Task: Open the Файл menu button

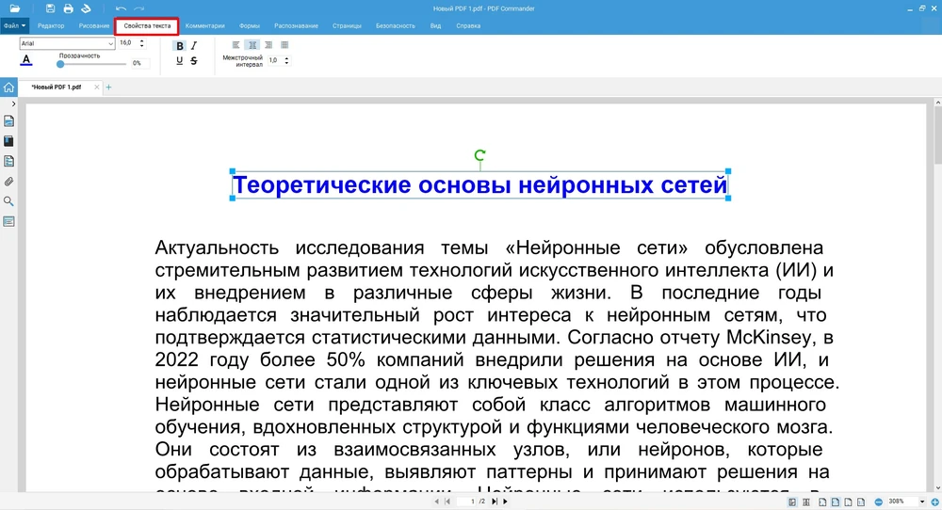Action: (x=14, y=25)
